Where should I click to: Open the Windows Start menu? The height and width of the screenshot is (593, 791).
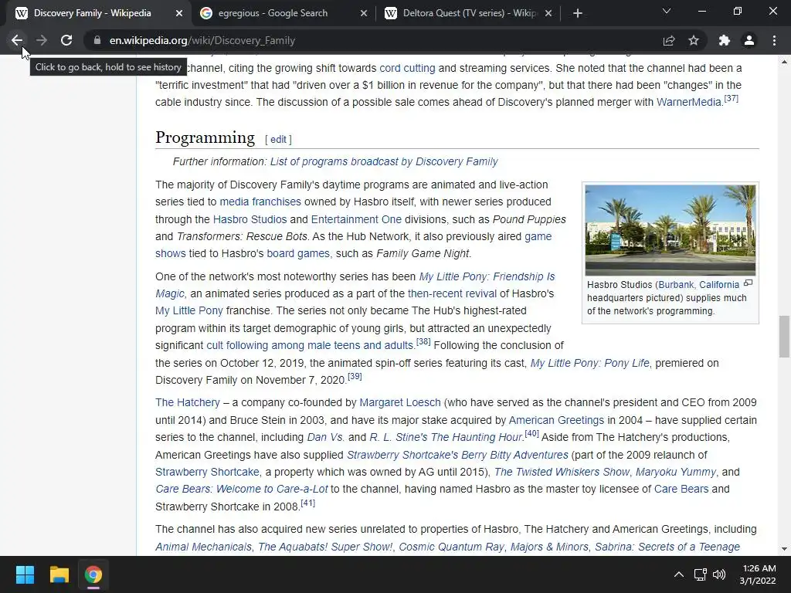coord(25,574)
